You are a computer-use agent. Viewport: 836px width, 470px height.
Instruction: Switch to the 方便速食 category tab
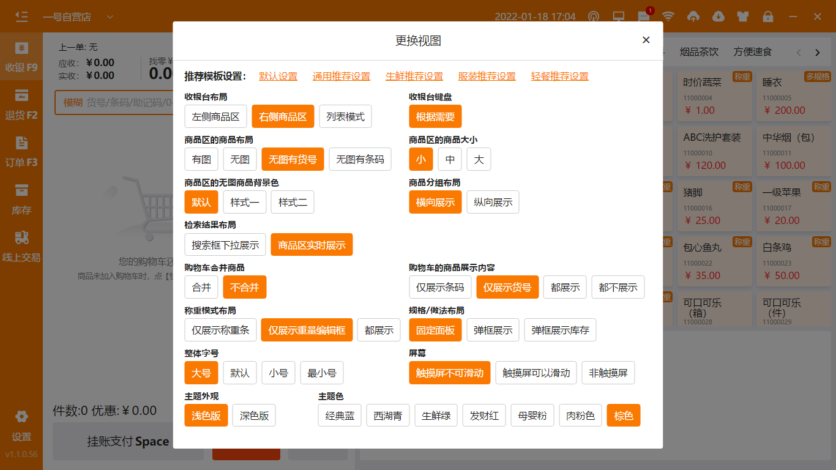pos(753,52)
